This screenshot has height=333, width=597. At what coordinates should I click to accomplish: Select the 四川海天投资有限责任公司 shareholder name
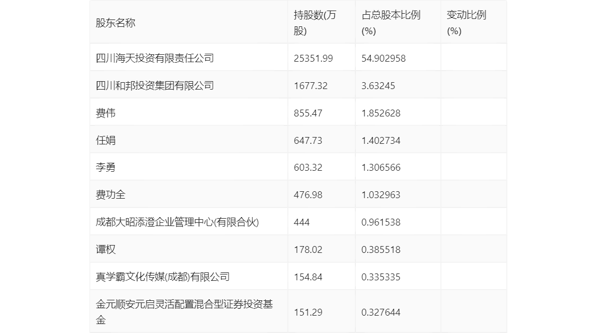pos(155,58)
